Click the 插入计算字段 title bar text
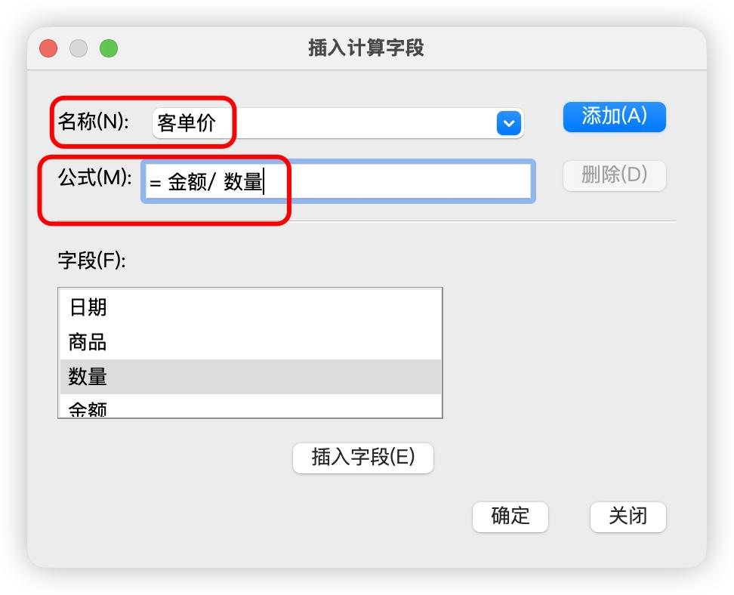 366,48
